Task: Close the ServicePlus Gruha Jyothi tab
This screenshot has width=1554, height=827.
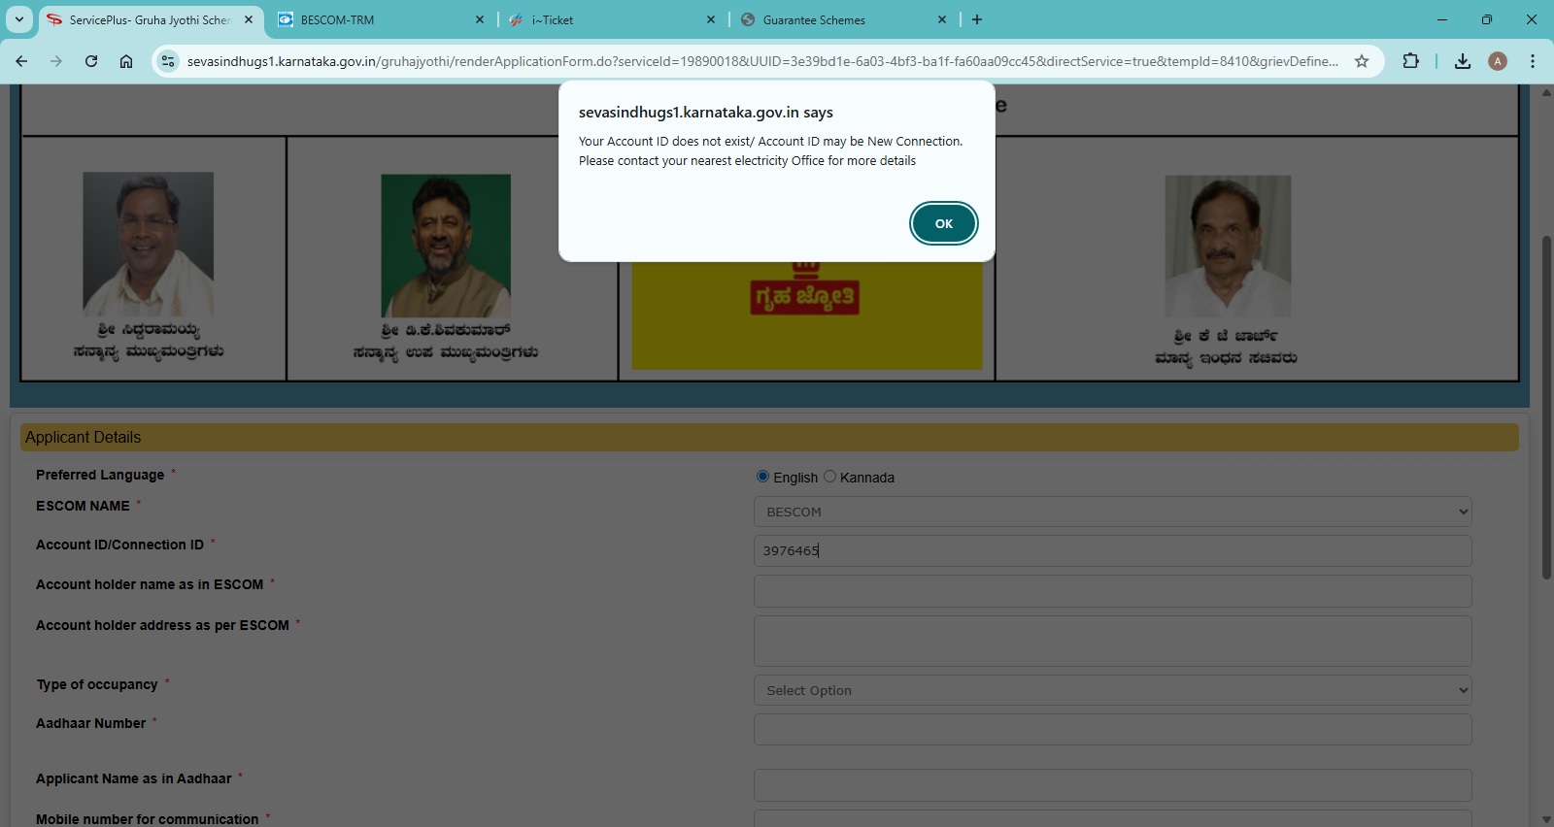Action: pyautogui.click(x=249, y=19)
